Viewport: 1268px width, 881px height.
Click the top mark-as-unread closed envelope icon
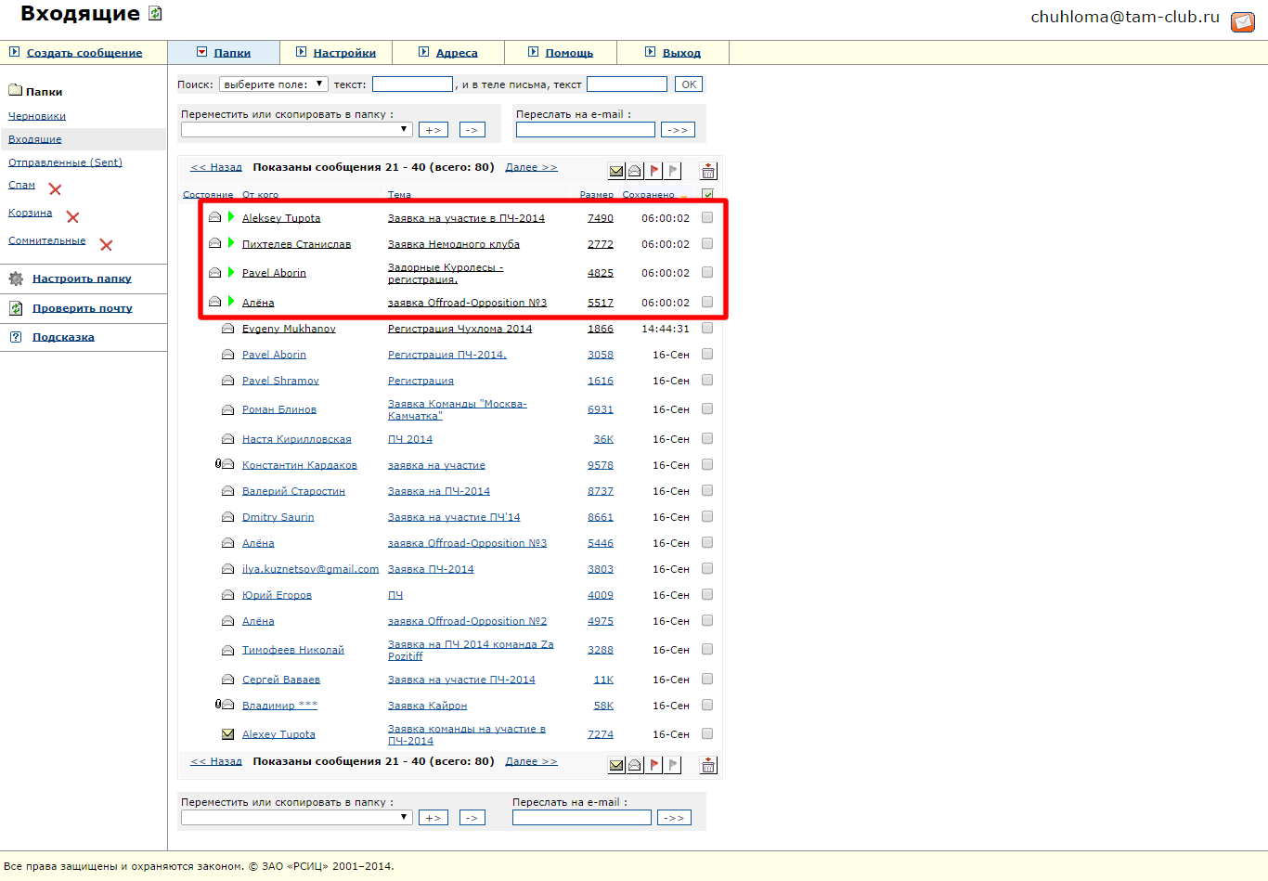tap(616, 171)
